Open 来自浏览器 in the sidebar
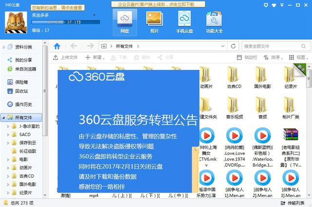 (x=21, y=69)
